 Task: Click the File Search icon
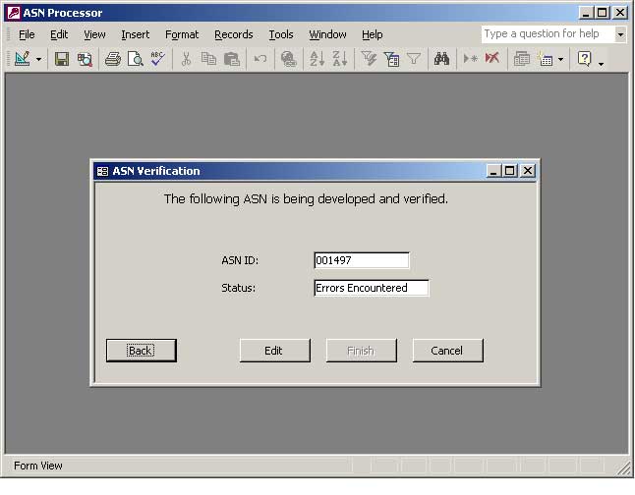(85, 59)
